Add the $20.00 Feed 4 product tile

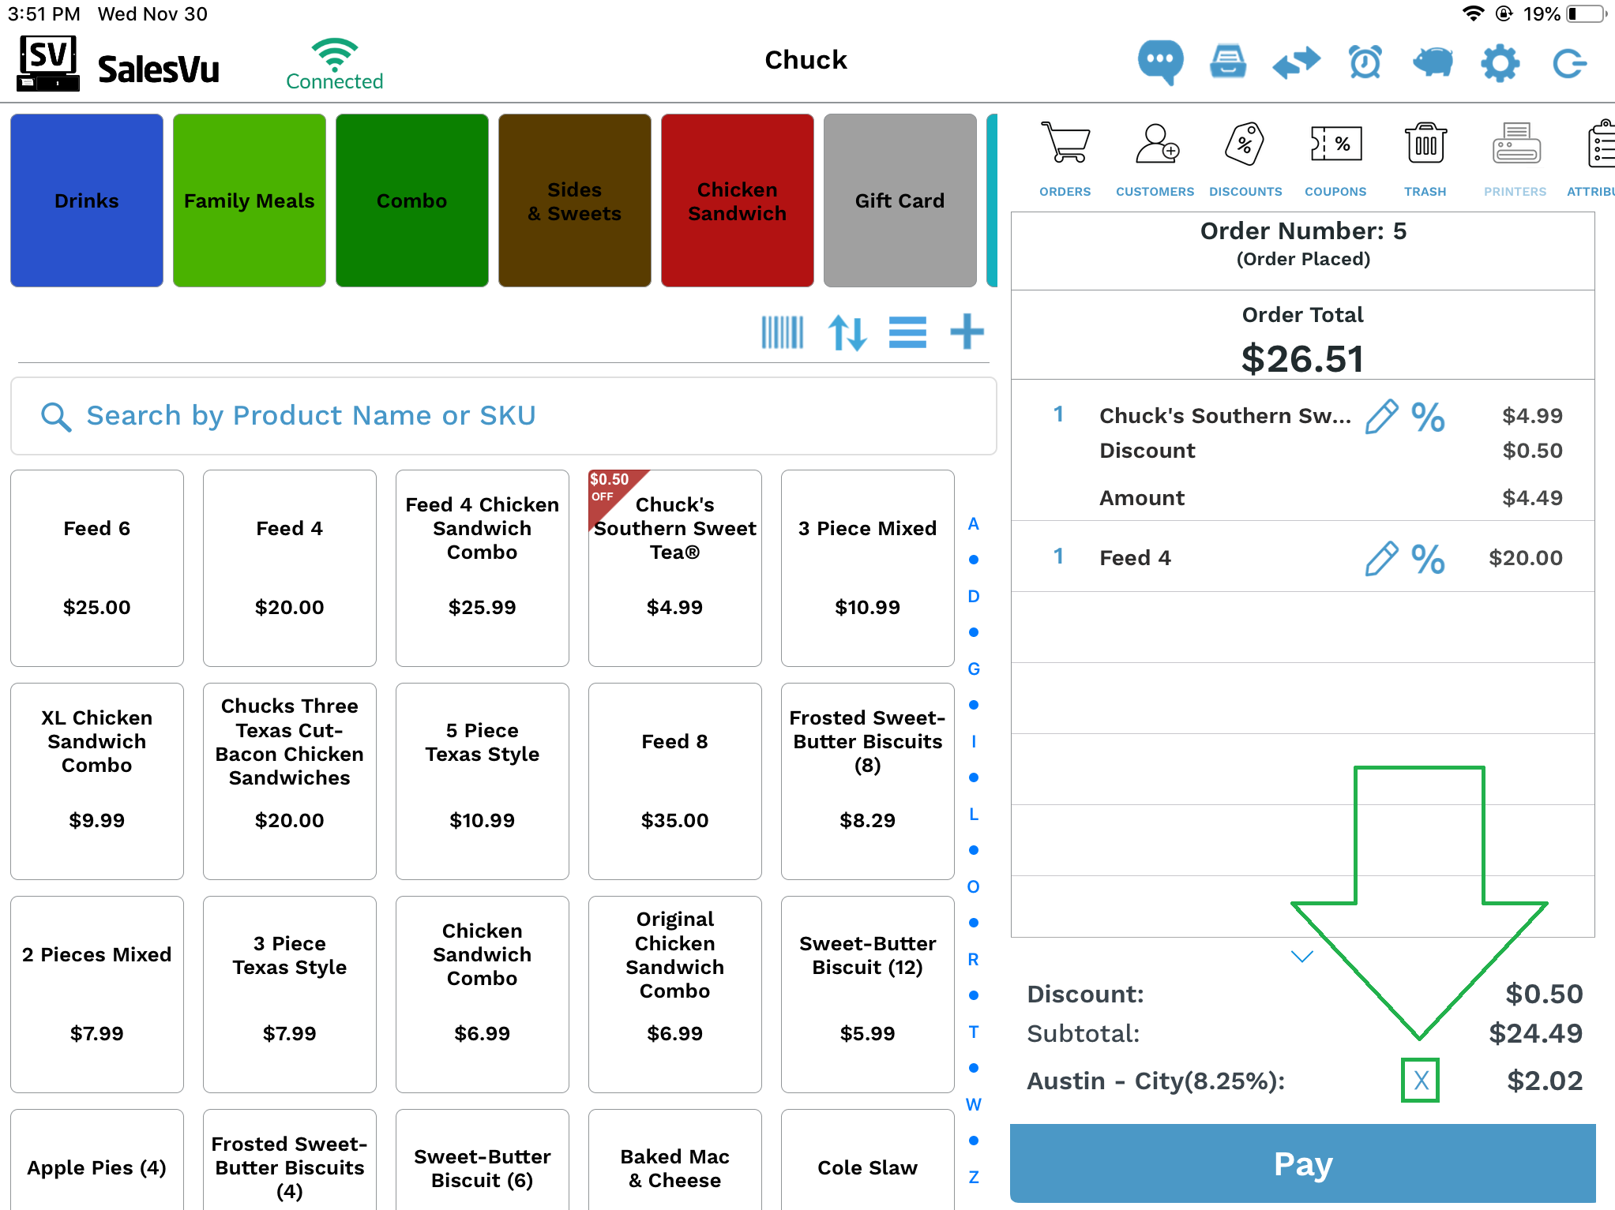pyautogui.click(x=290, y=568)
